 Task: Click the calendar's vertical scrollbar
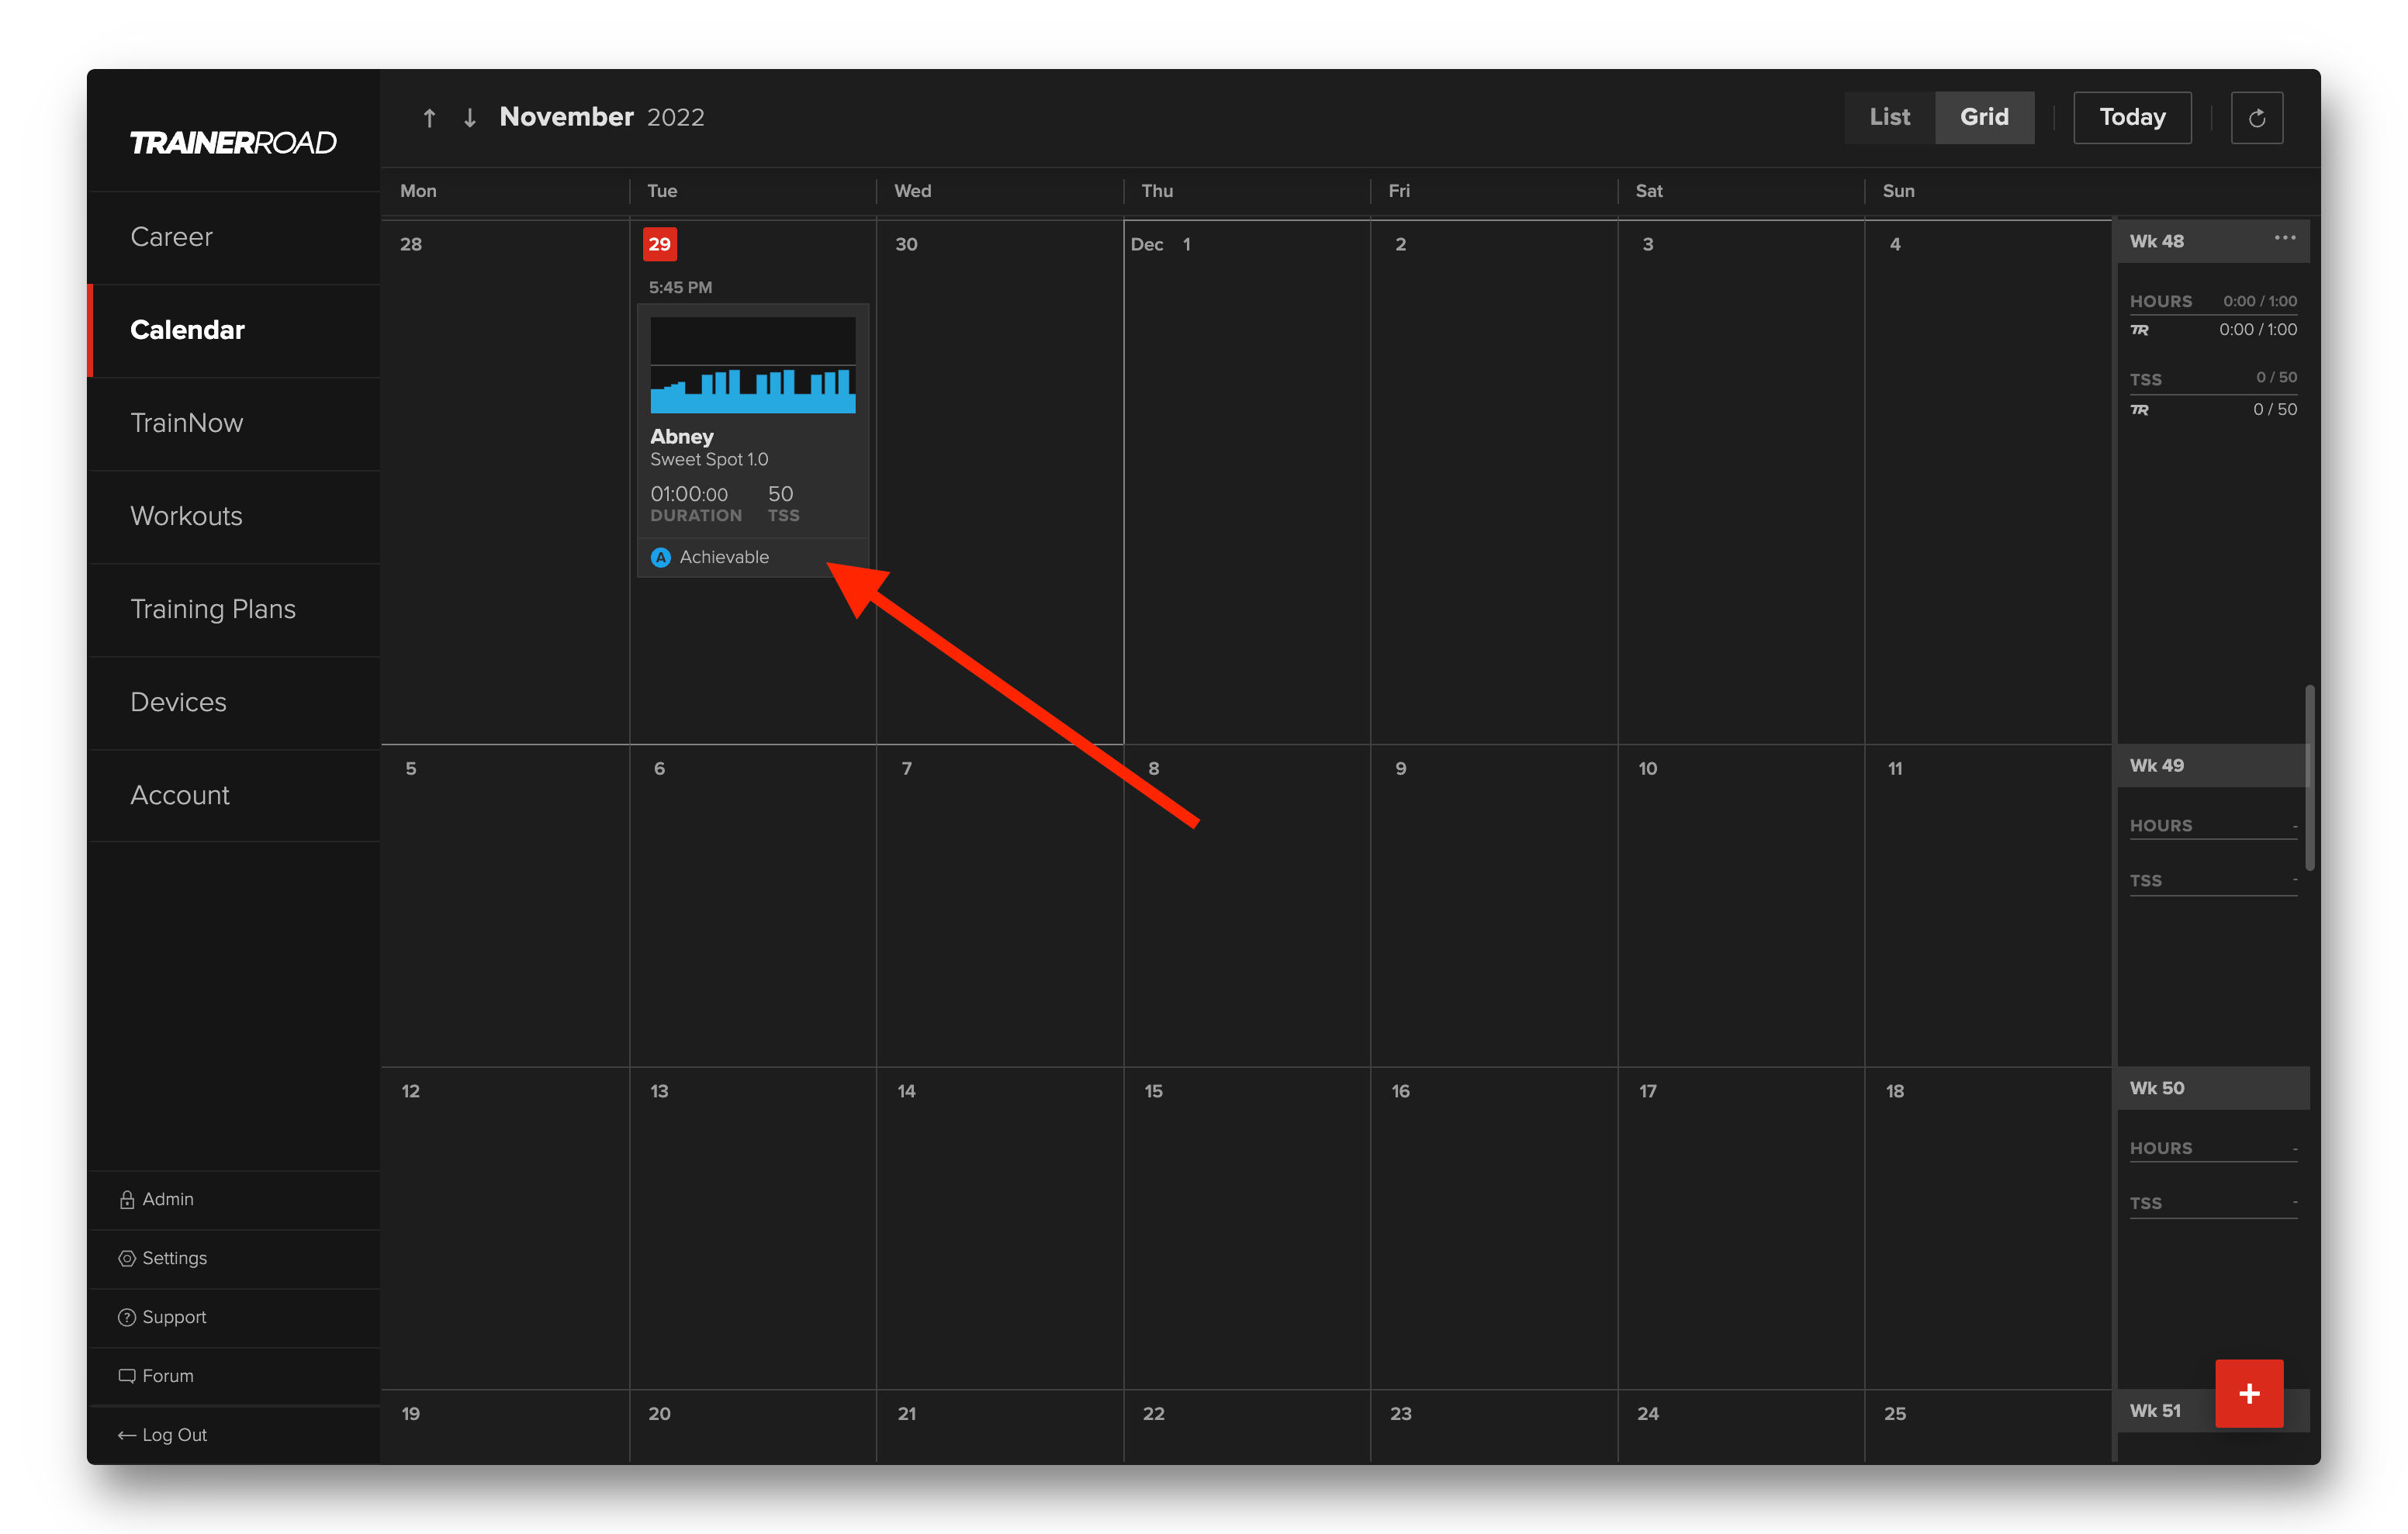[x=2309, y=777]
